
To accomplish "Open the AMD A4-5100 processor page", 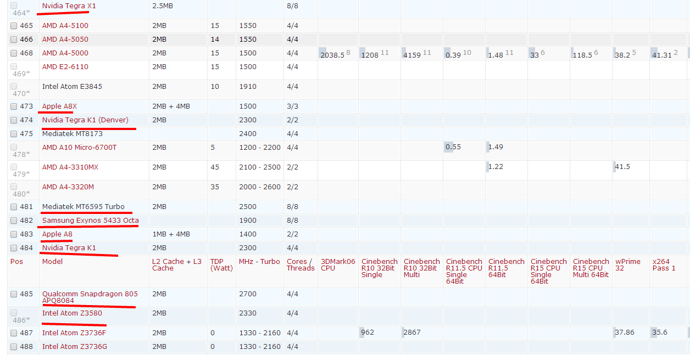I will (x=65, y=26).
